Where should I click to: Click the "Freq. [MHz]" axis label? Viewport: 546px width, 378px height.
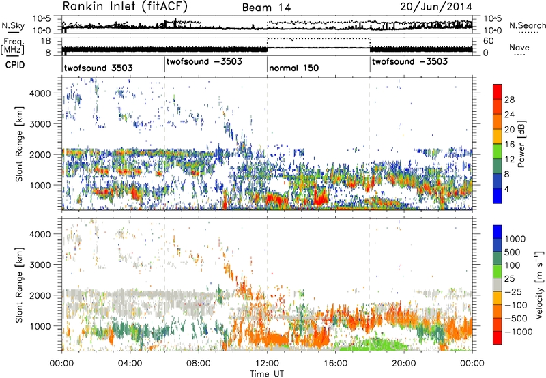coord(12,46)
